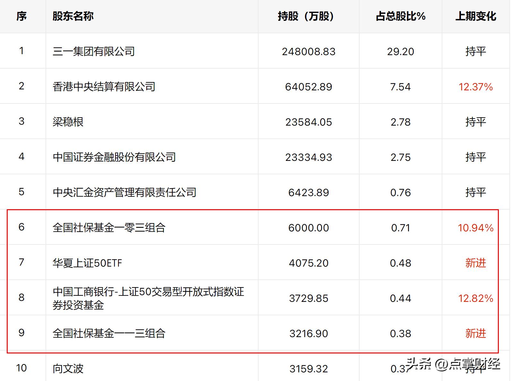Screen dimensions: 511x381
Task: Select shareholder 香港中央结算有限公司
Action: (104, 87)
